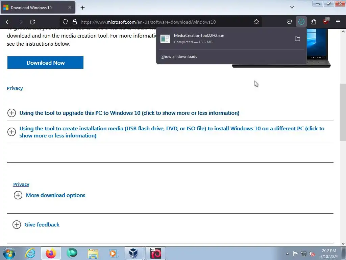This screenshot has height=260, width=346.
Task: Click the Download Now button
Action: [46, 63]
